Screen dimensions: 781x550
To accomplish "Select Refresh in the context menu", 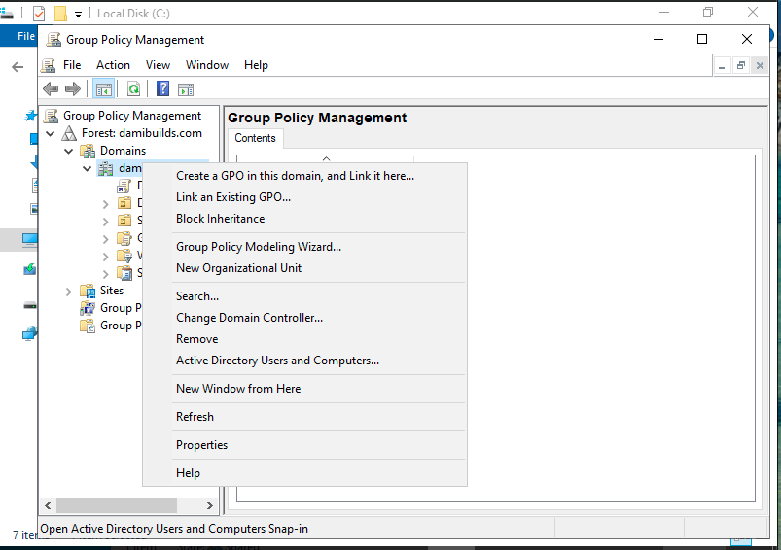I will (195, 417).
